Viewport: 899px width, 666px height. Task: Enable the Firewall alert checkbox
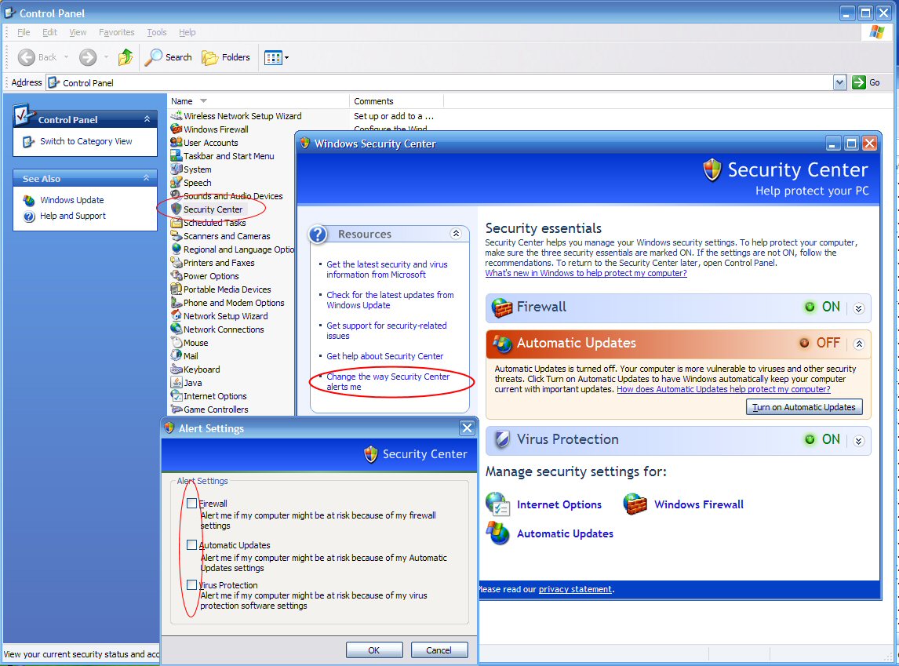(191, 503)
